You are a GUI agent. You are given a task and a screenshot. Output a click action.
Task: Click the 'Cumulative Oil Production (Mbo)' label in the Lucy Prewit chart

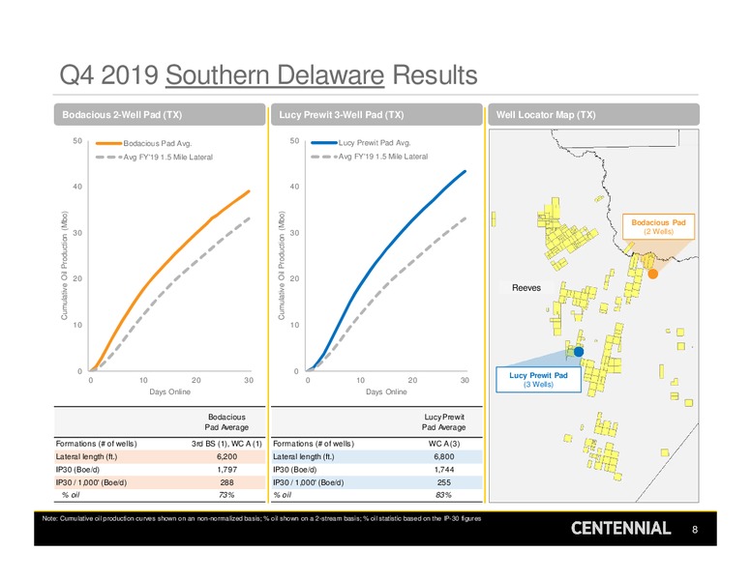coord(282,266)
